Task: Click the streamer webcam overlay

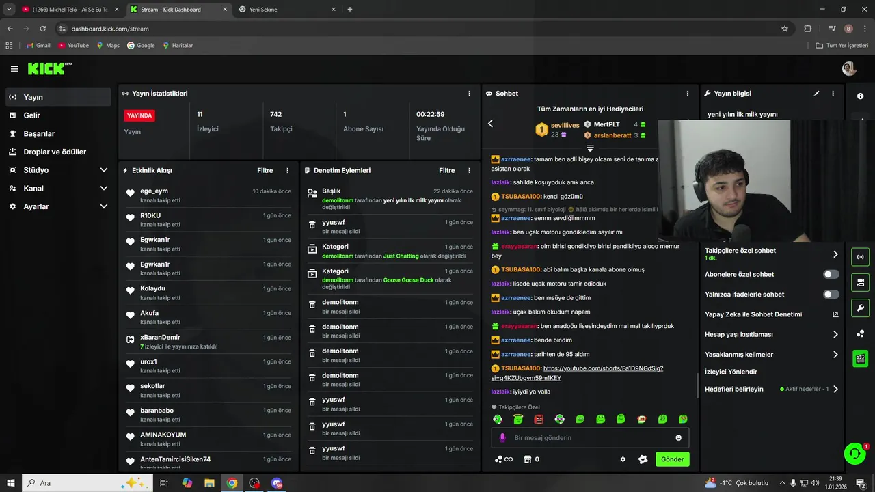Action: (766, 181)
